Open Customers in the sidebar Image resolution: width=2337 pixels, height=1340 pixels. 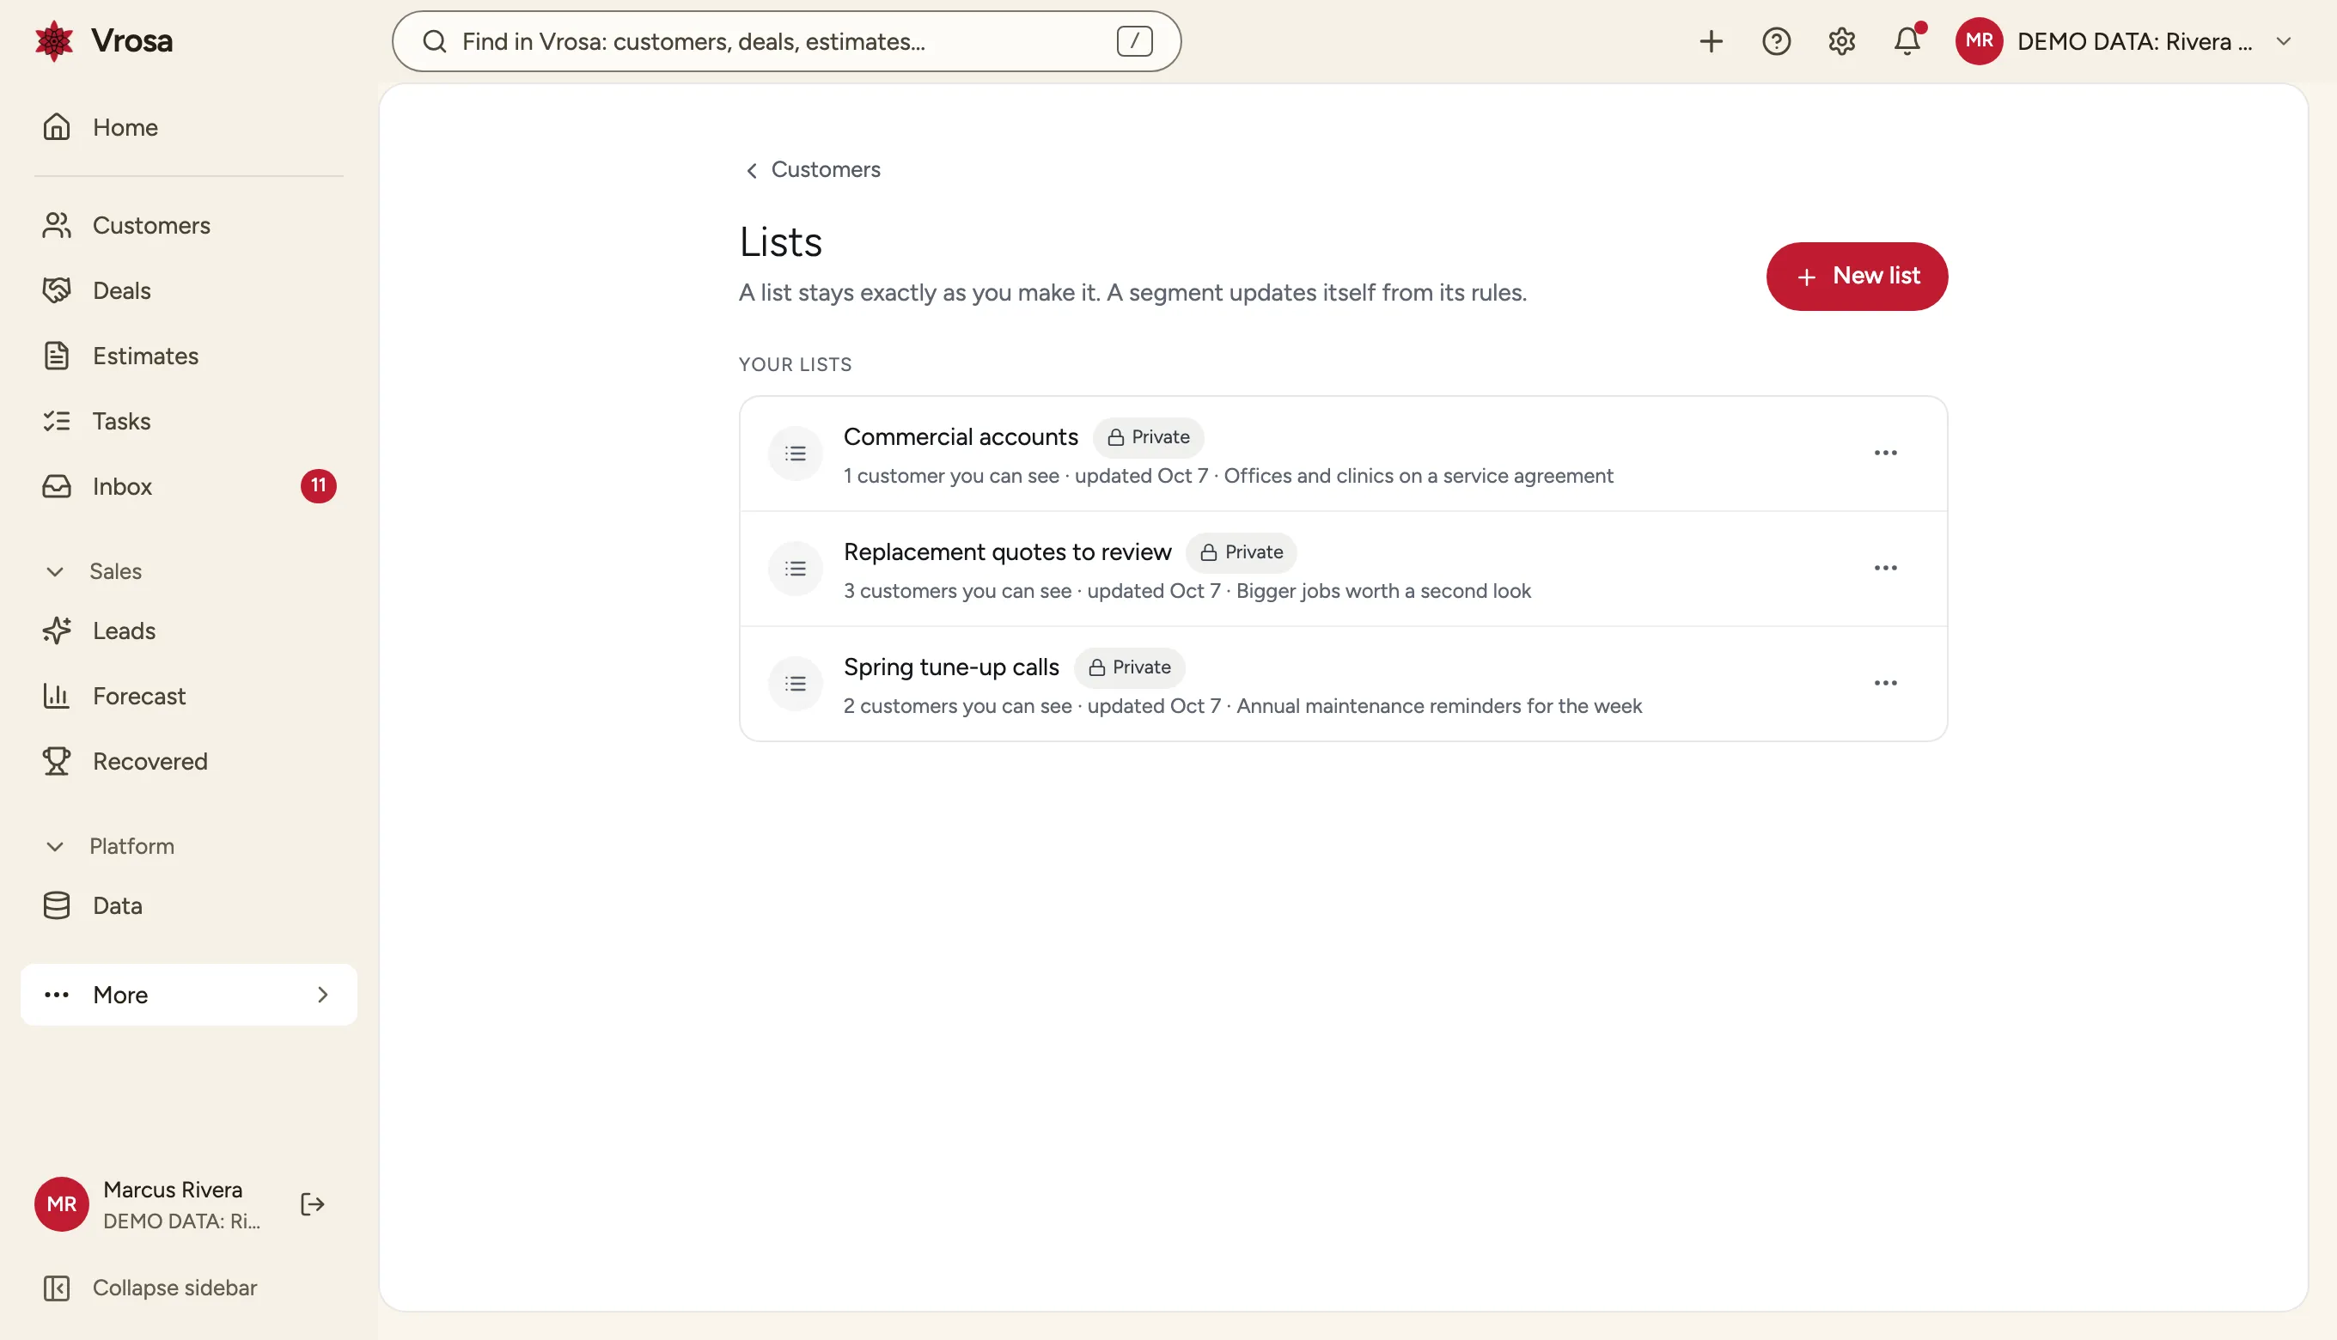point(189,225)
